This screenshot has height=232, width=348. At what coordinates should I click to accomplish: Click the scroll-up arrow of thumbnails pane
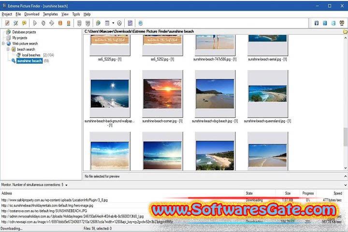point(346,38)
